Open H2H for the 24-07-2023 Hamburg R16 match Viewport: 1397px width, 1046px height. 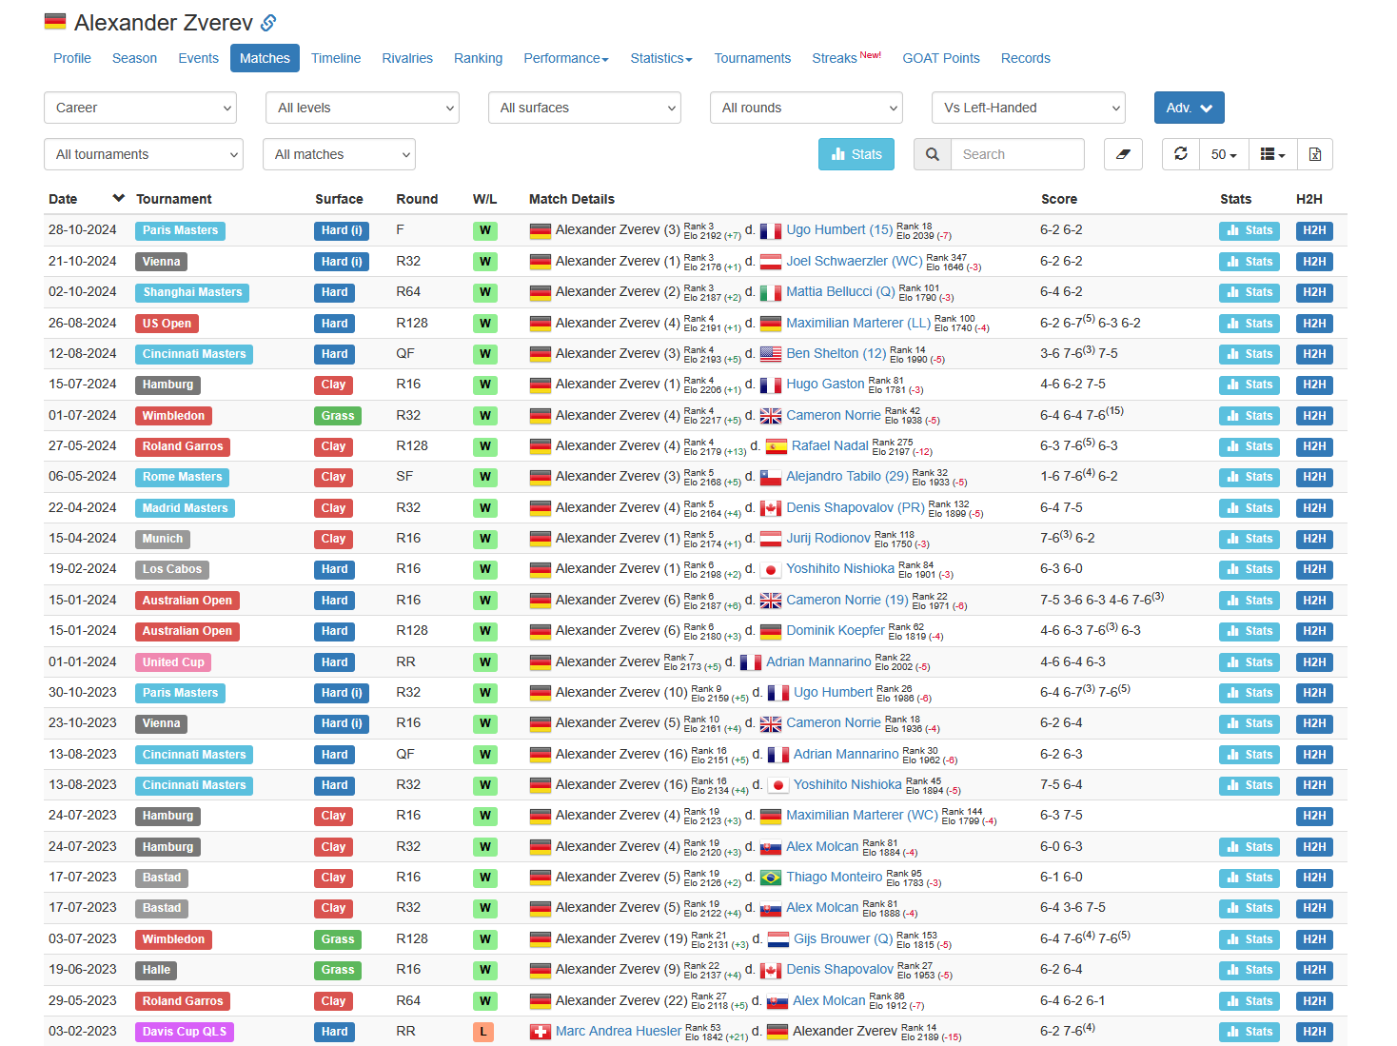click(x=1314, y=816)
